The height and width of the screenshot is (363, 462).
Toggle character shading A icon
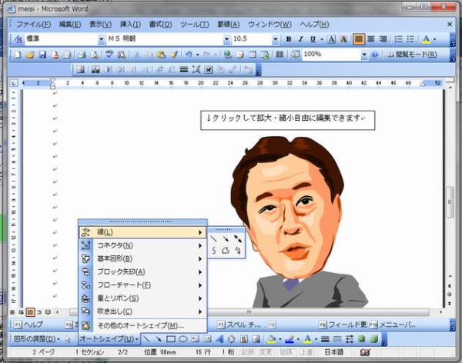(343, 39)
